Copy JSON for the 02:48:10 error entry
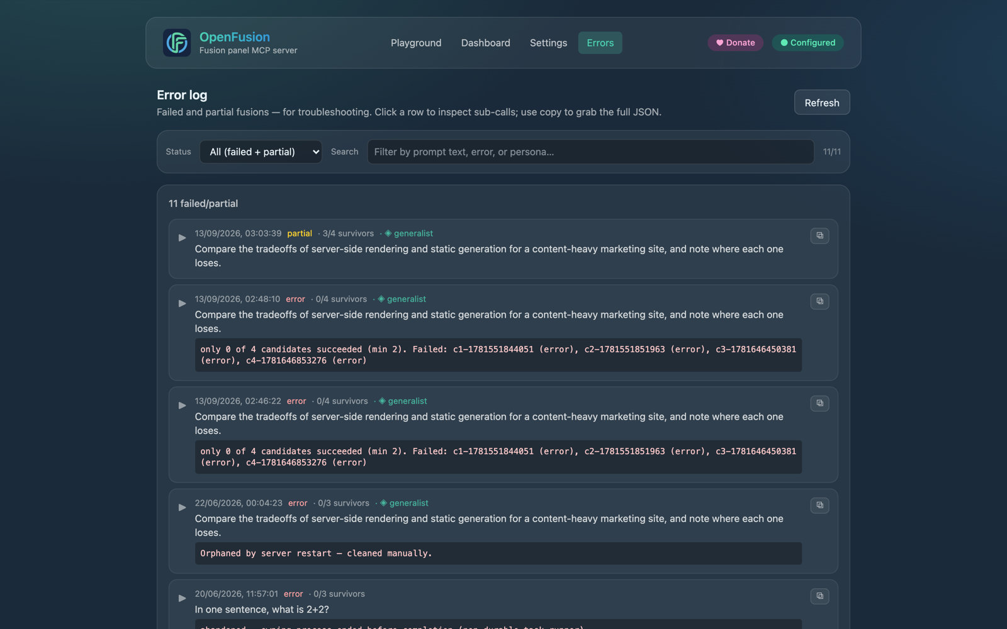This screenshot has width=1007, height=629. point(819,301)
